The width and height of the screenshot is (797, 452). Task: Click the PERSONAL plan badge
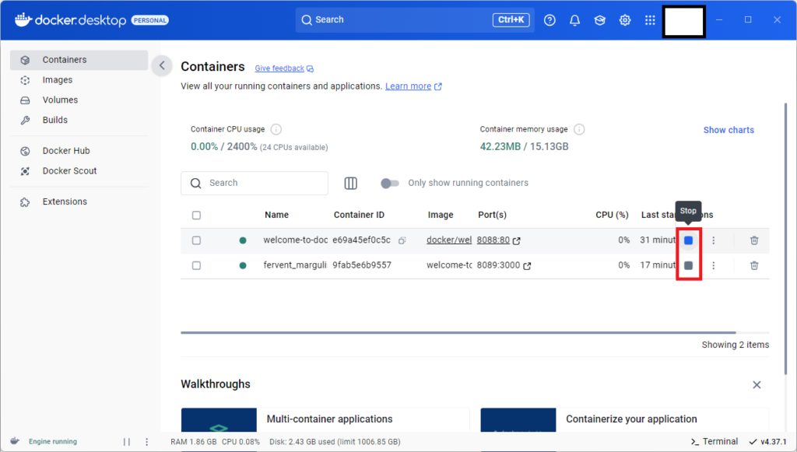[x=150, y=20]
